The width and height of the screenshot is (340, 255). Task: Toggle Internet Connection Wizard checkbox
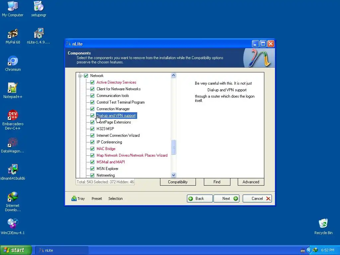click(92, 135)
